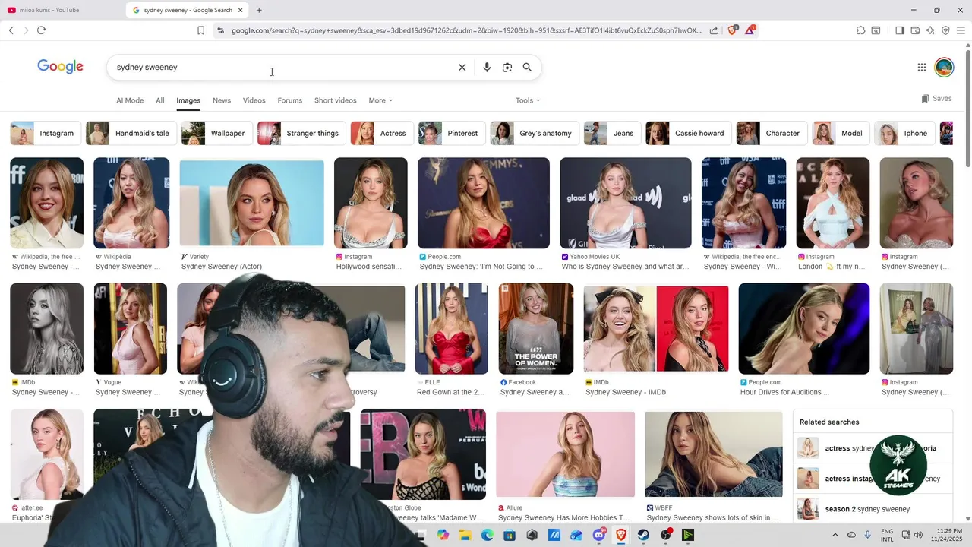Switch to the YouTube browser tab
Image resolution: width=972 pixels, height=547 pixels.
click(61, 10)
